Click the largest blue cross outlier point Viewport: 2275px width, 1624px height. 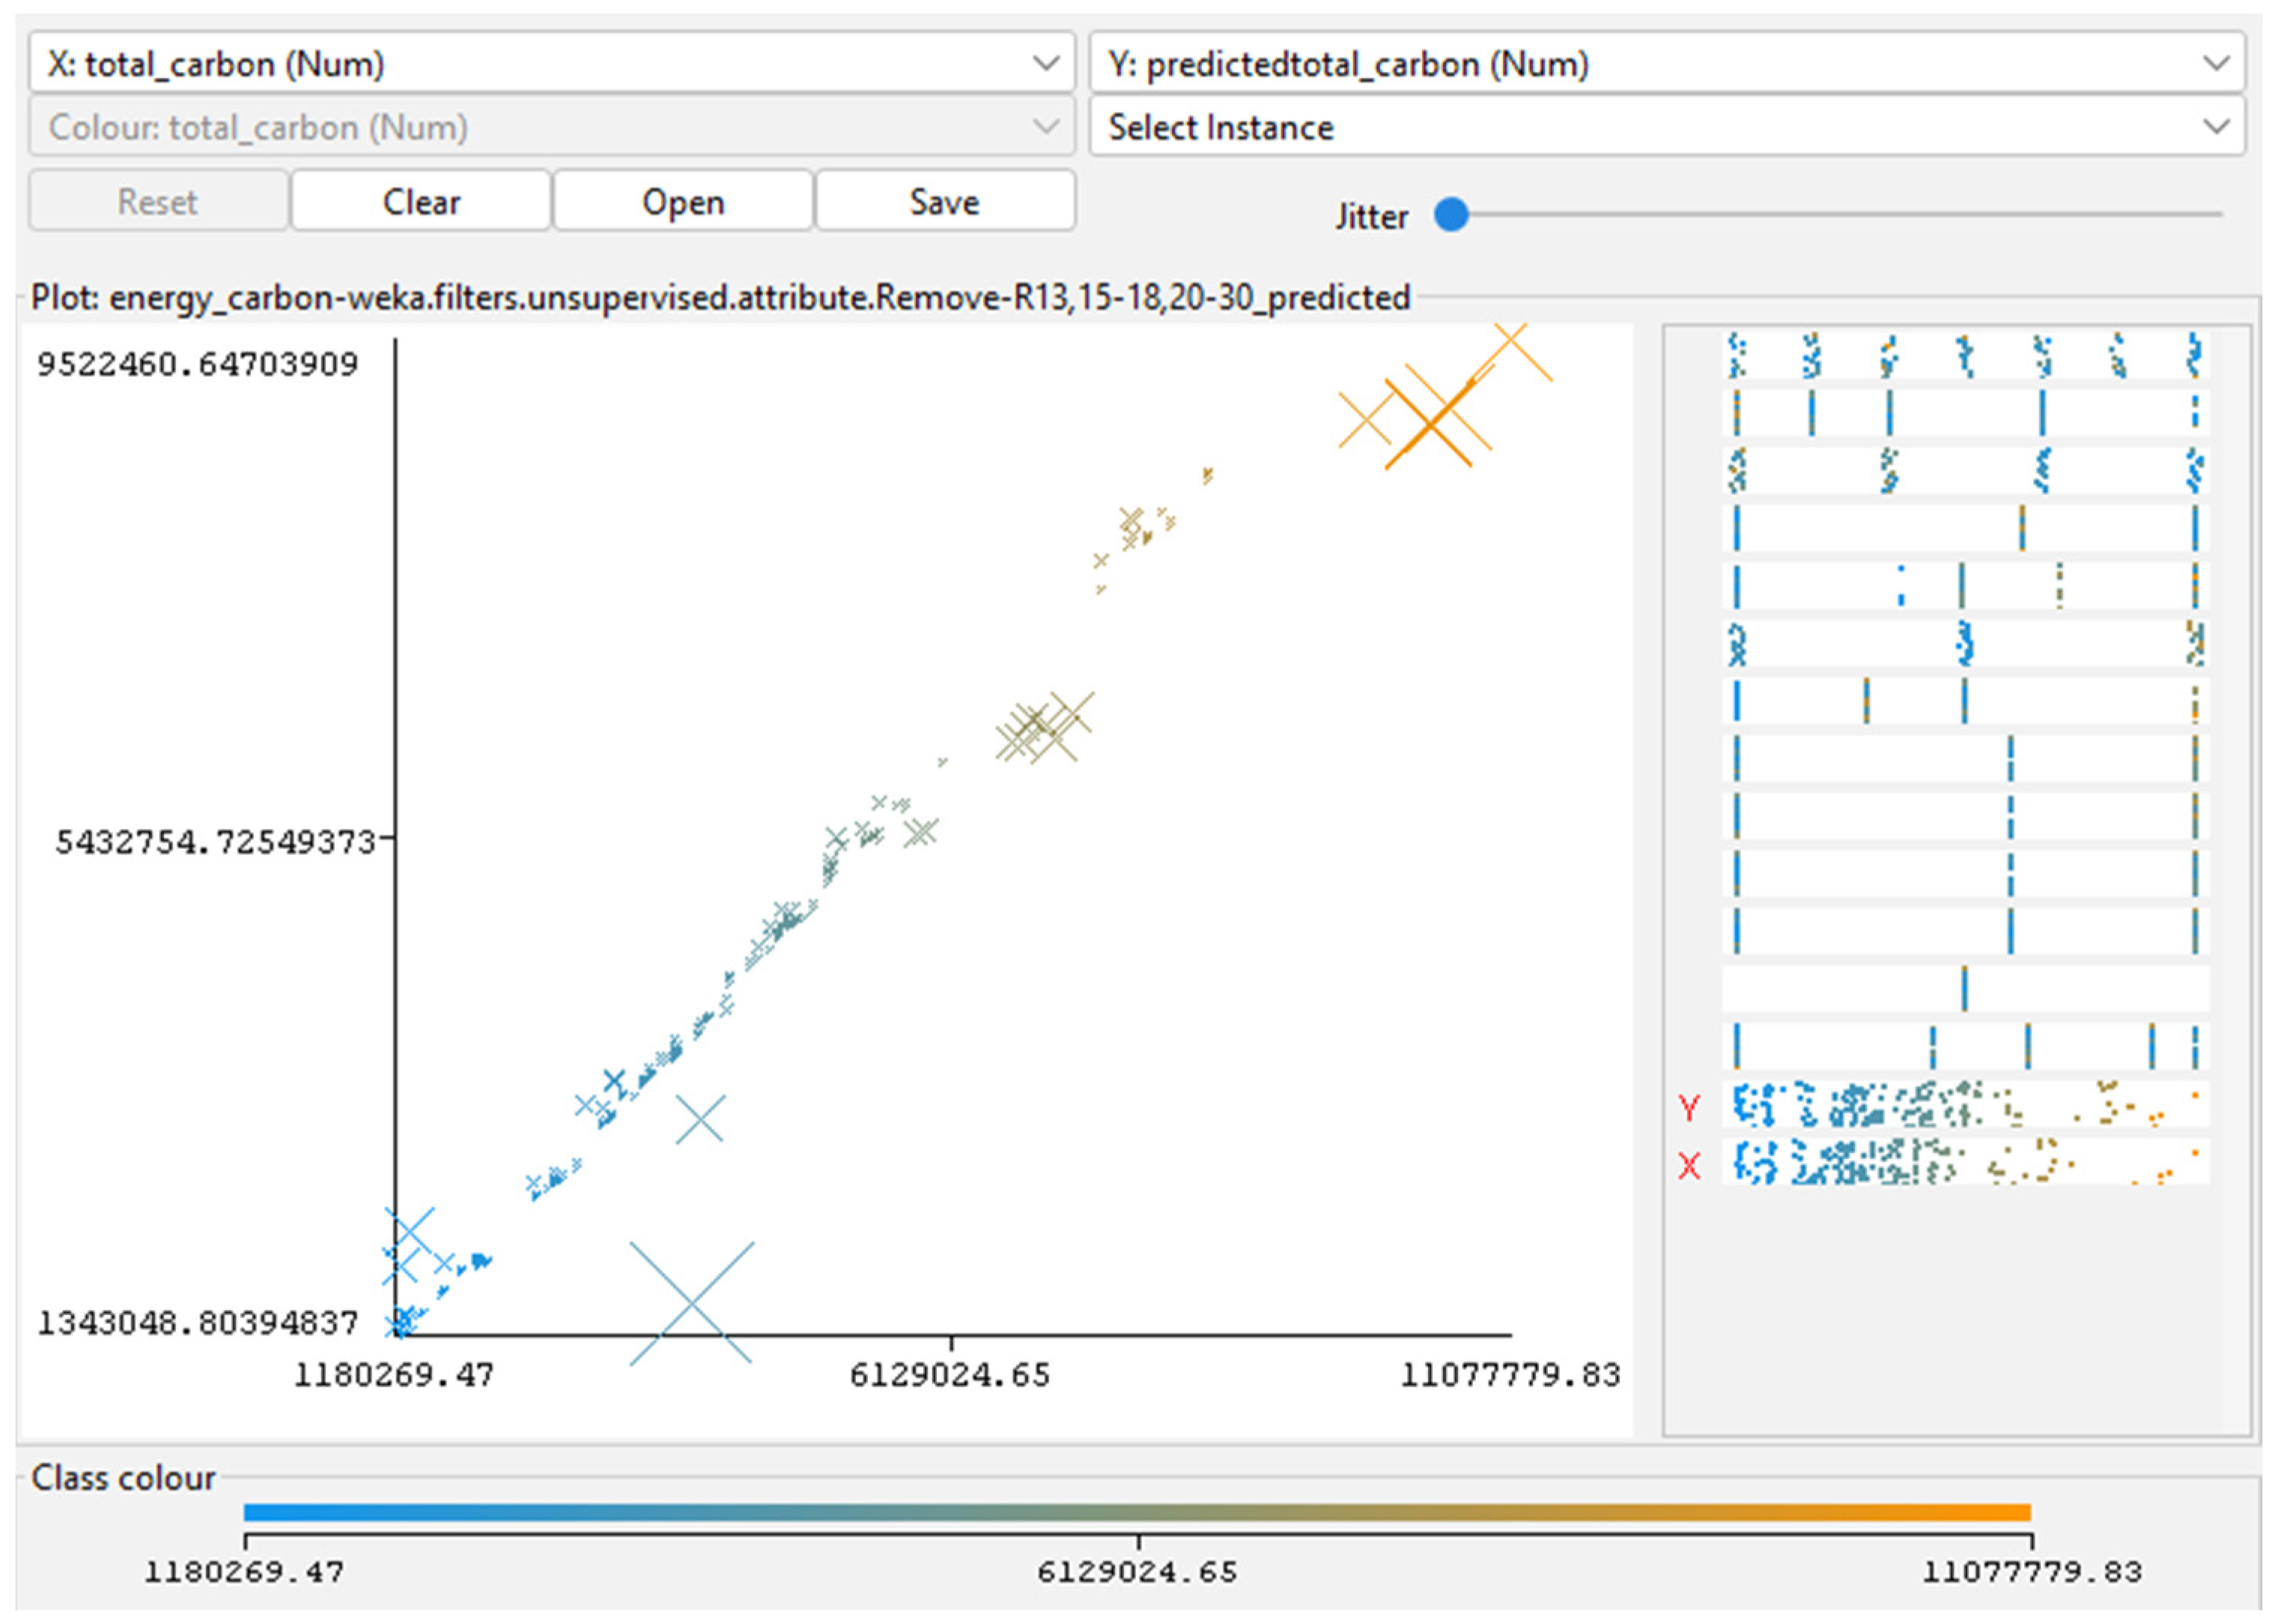691,1303
